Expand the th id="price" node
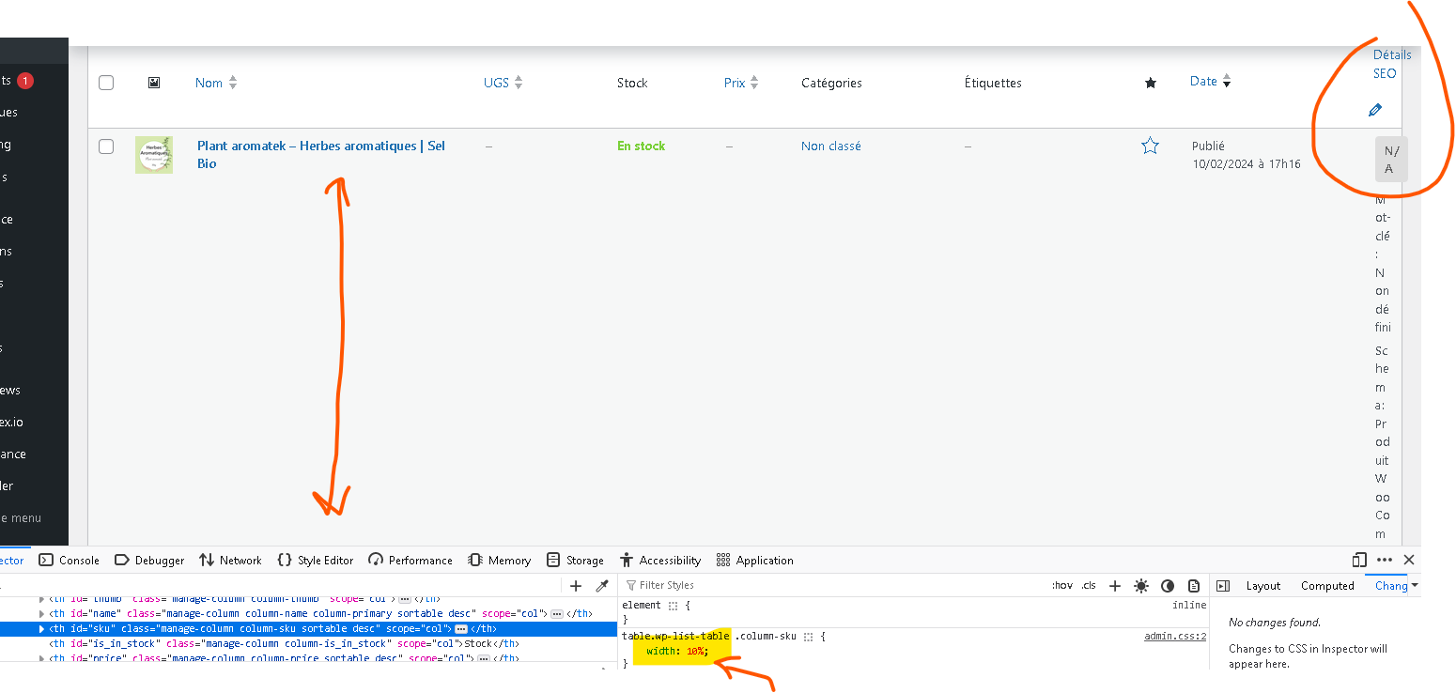1456x693 pixels. coord(41,659)
